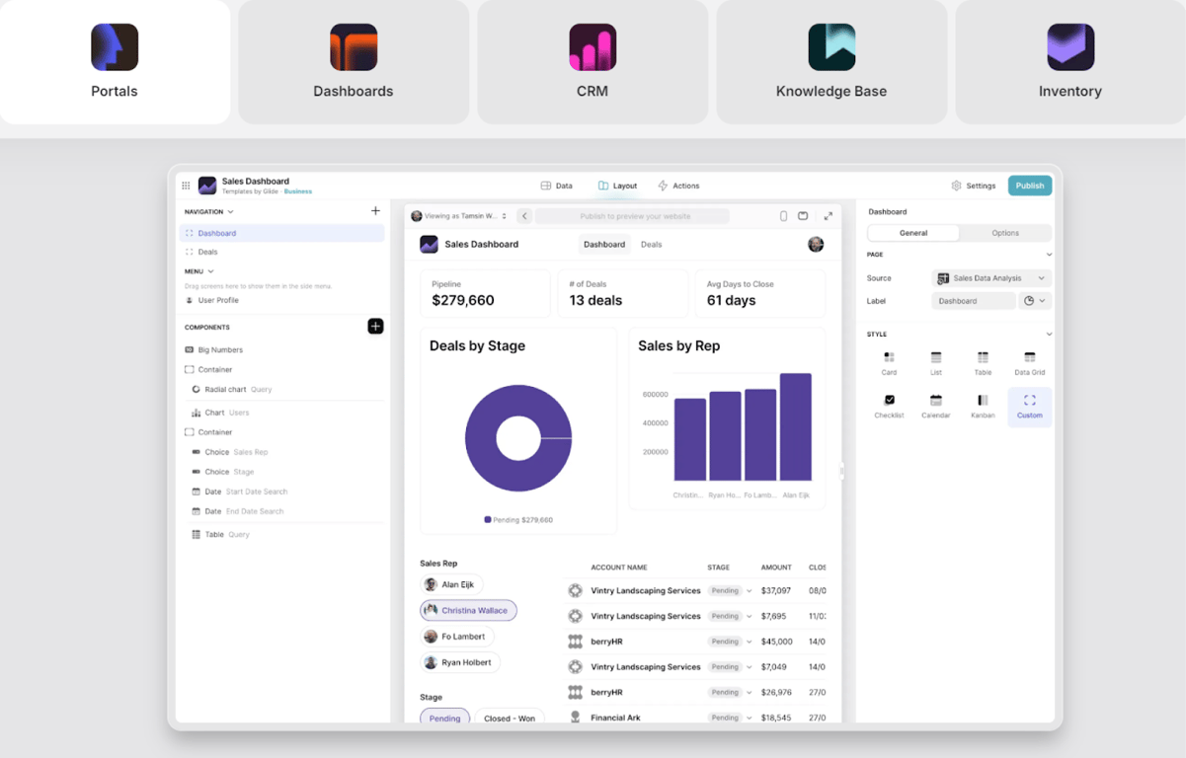Image resolution: width=1186 pixels, height=758 pixels.
Task: Switch to the General tab in properties
Action: click(913, 233)
